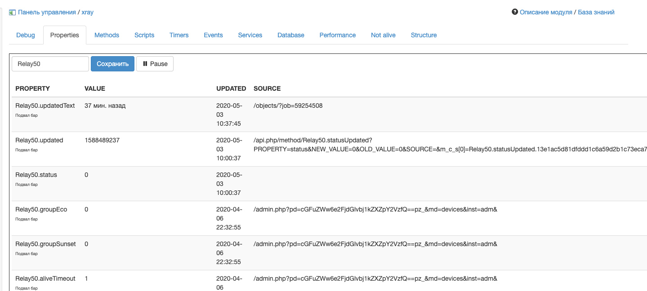Switch to the Database tab
The height and width of the screenshot is (291, 647).
(291, 35)
